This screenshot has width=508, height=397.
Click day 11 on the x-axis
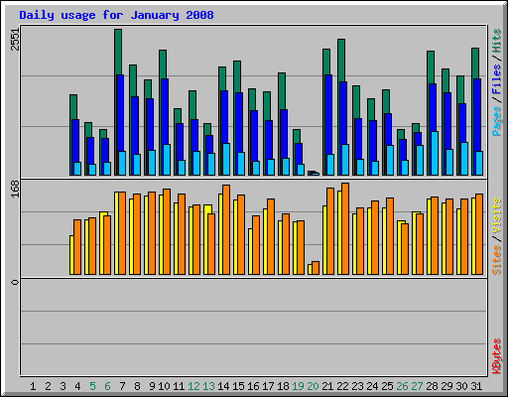[x=179, y=386]
